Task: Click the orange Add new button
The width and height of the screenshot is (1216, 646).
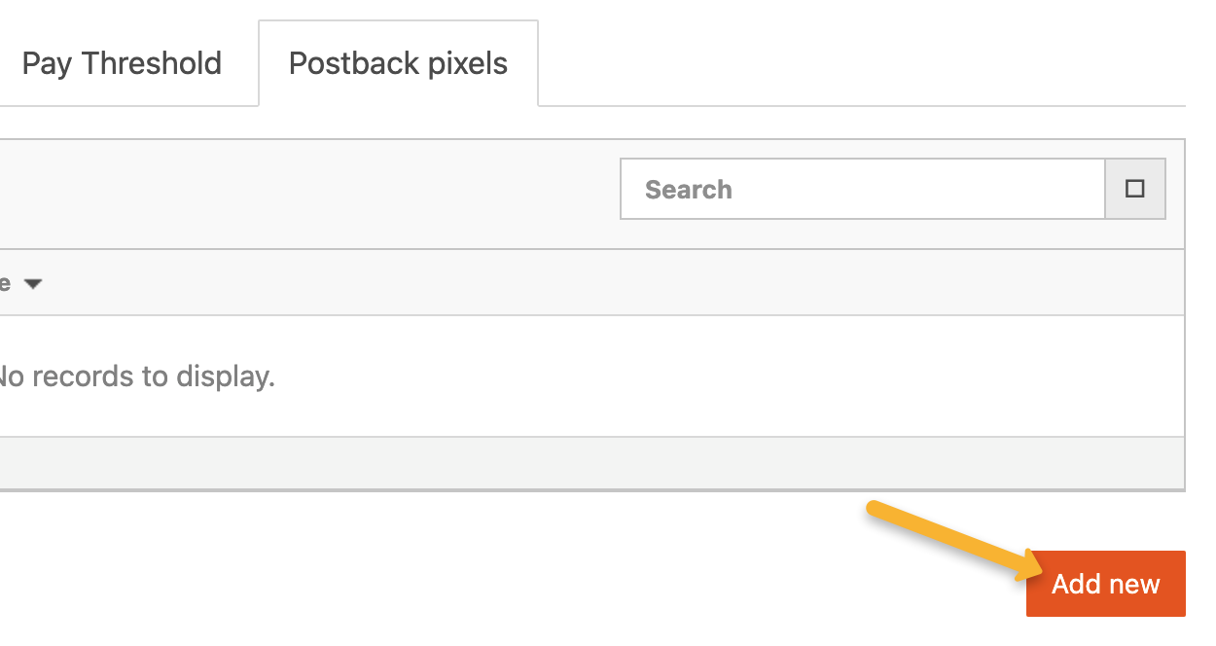Action: pyautogui.click(x=1105, y=584)
